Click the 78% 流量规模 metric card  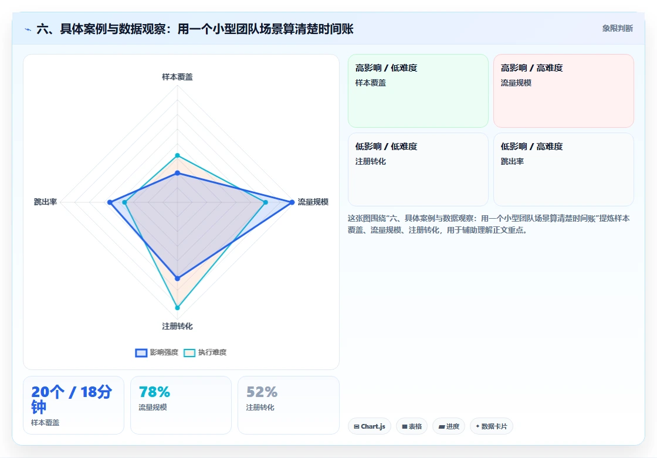coord(181,405)
